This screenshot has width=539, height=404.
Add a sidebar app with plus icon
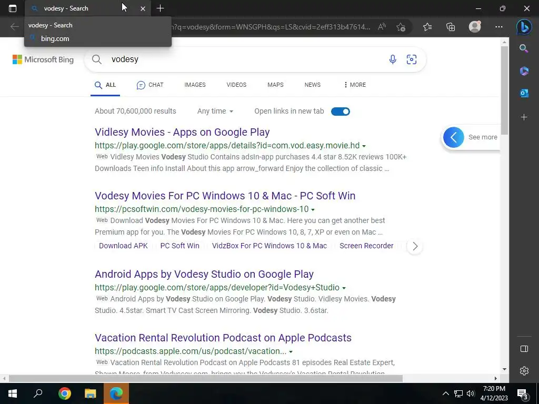(x=524, y=117)
